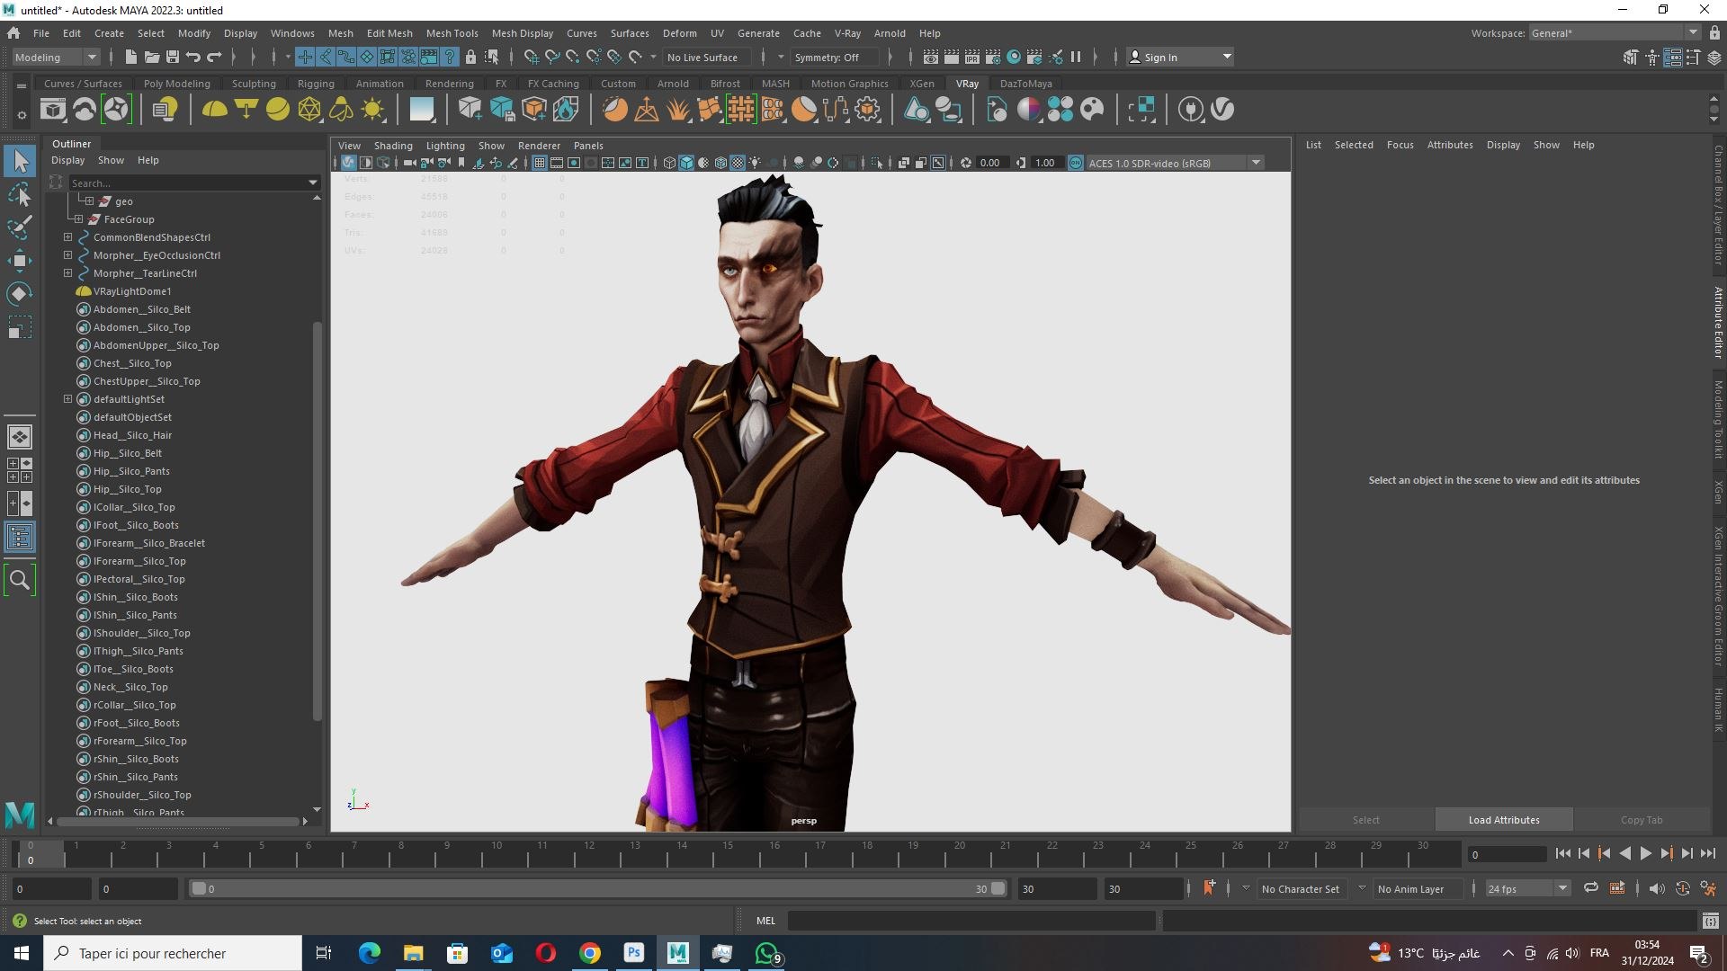Click the V-Ray dome light shelf icon
Image resolution: width=1727 pixels, height=971 pixels.
[214, 110]
